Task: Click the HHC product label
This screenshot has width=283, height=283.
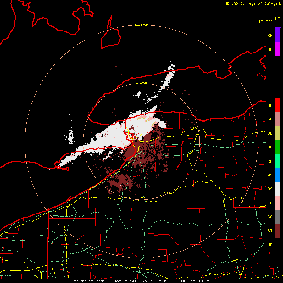Action: (276, 19)
